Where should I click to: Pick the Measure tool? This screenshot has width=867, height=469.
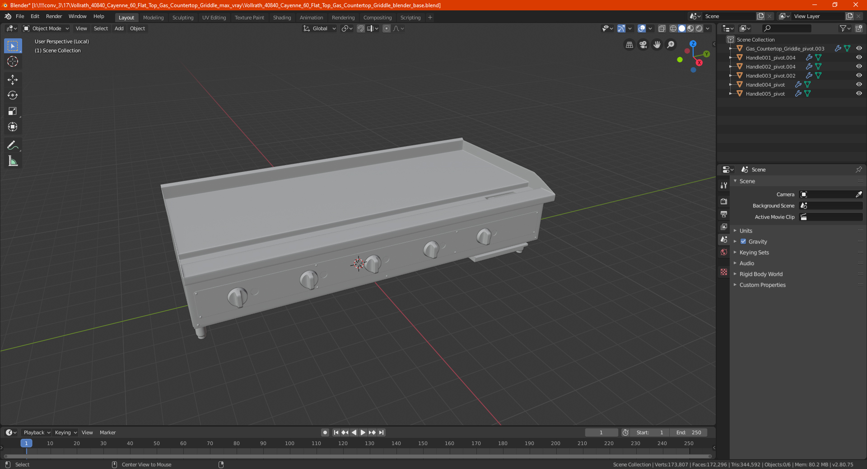point(13,161)
